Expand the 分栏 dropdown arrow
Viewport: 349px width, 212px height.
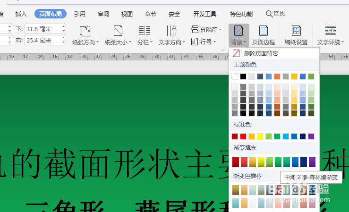151,42
